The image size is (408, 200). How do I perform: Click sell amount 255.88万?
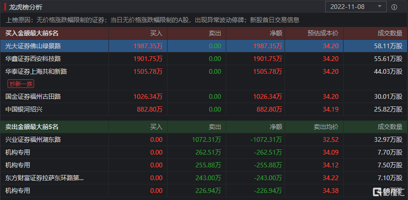(208, 165)
